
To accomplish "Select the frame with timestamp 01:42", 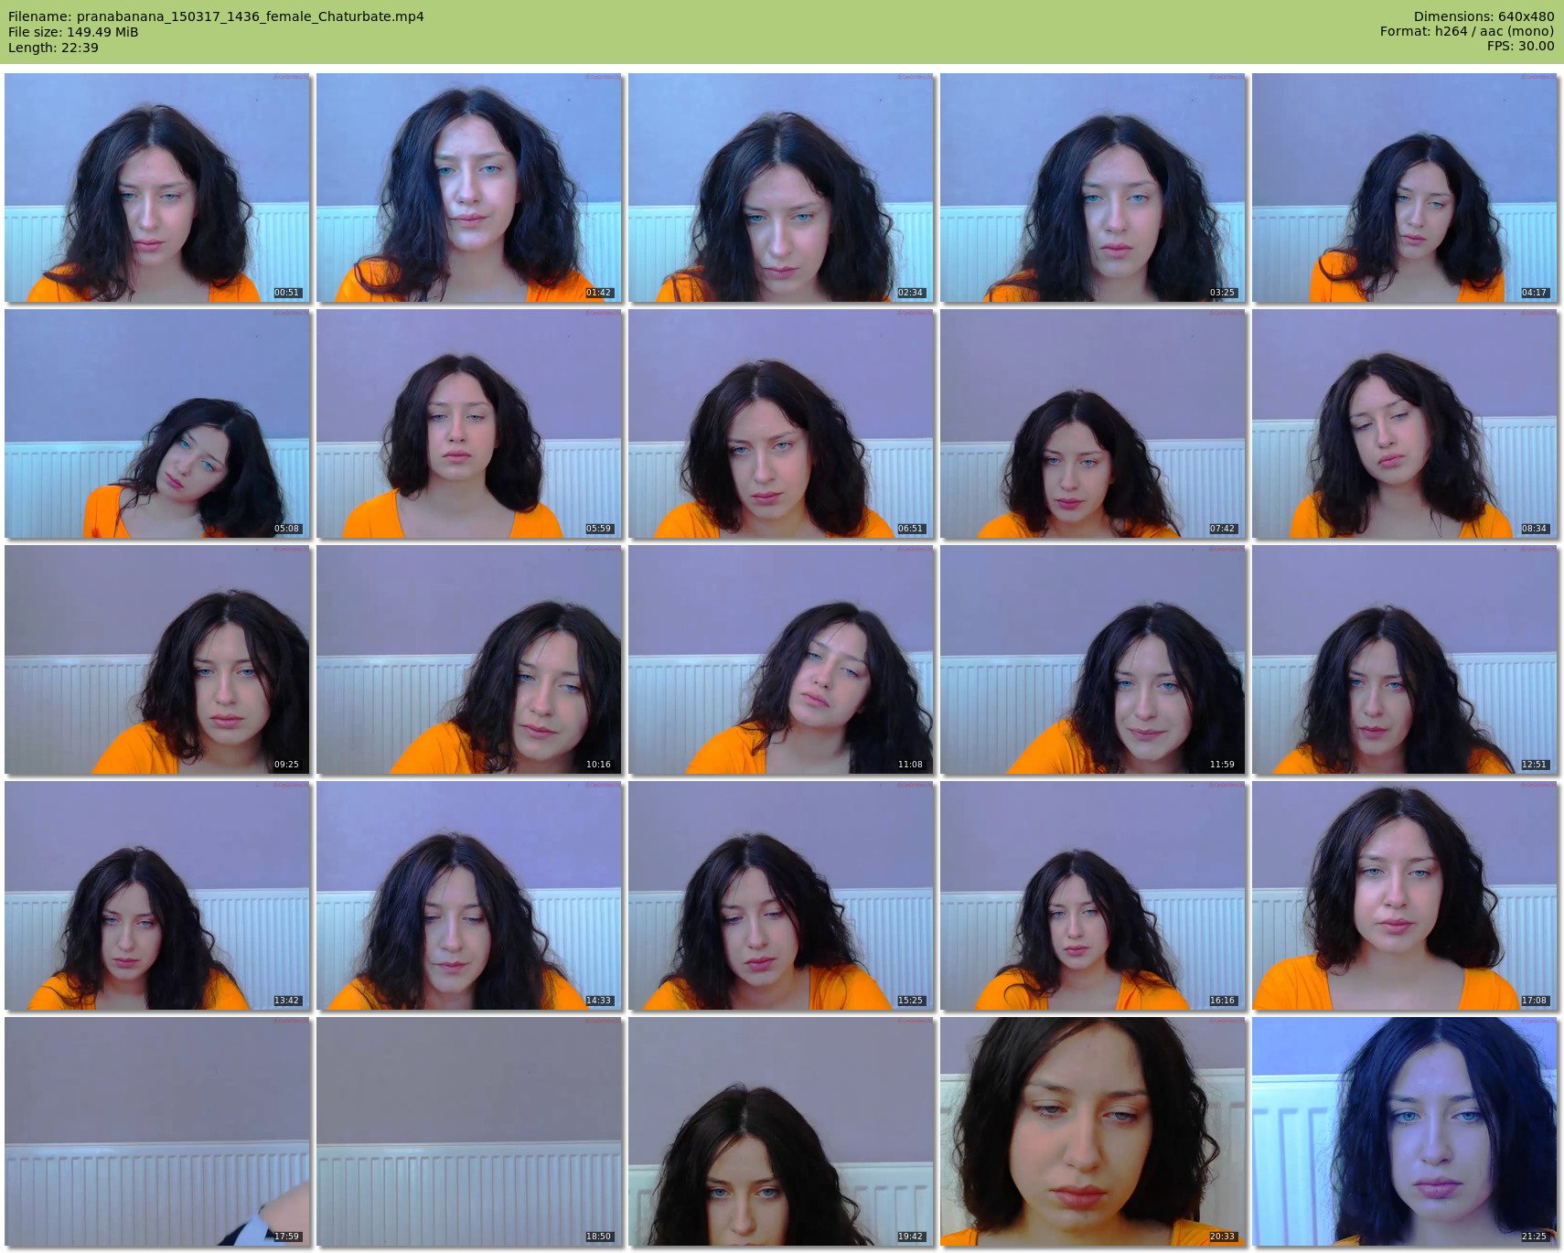I will click(x=469, y=187).
